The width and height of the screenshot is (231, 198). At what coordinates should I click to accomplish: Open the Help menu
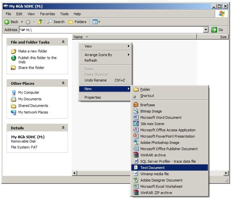77,14
